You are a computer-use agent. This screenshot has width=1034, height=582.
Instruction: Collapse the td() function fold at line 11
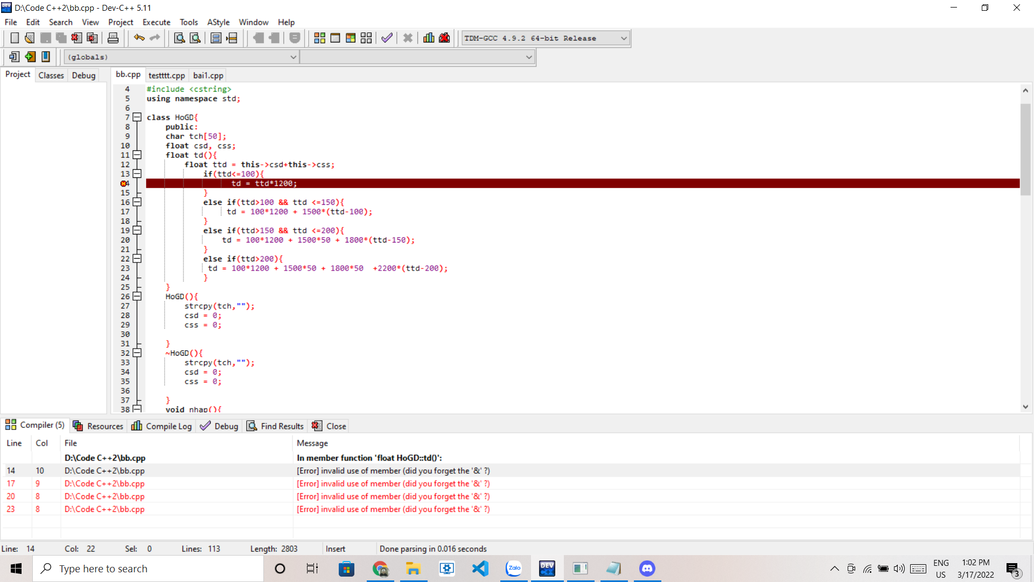[137, 155]
